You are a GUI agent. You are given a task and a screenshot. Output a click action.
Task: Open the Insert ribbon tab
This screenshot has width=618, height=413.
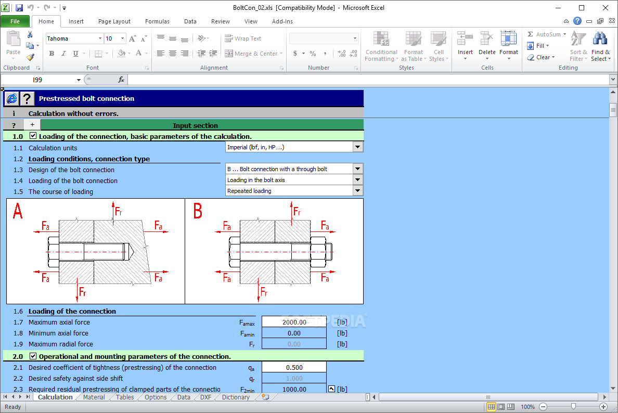[x=75, y=21]
